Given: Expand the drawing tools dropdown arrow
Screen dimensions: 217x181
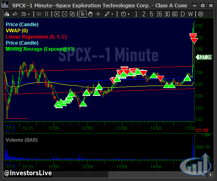Looking at the screenshot, I should pyautogui.click(x=112, y=14).
